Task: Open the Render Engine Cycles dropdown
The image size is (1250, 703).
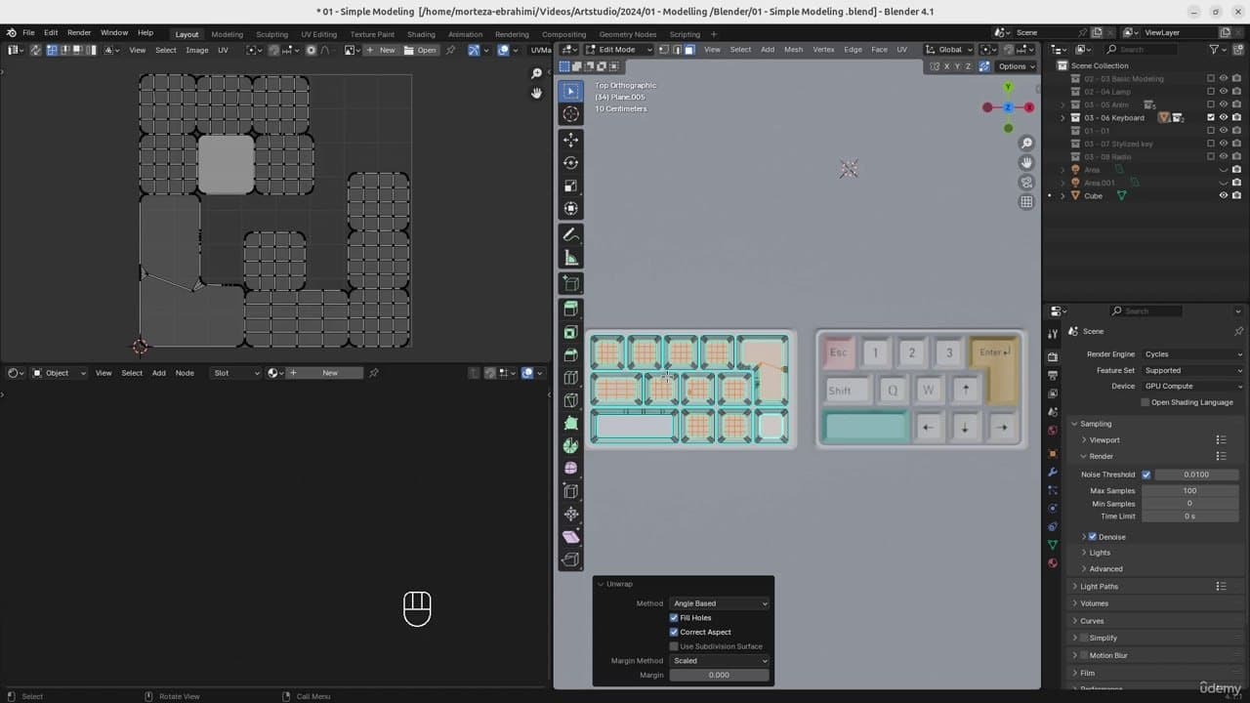Action: [x=1192, y=354]
